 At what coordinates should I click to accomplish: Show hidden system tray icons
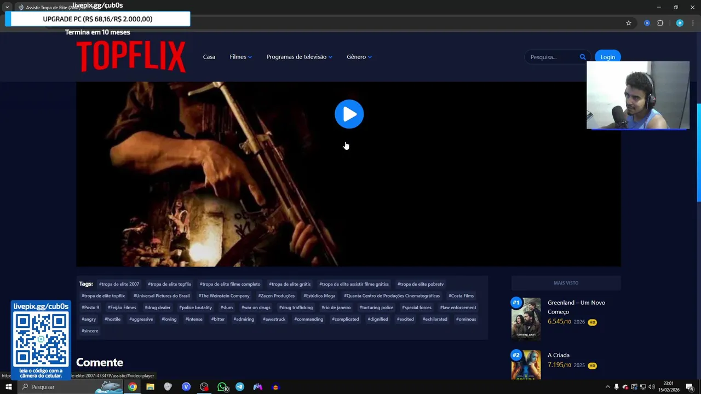point(607,387)
